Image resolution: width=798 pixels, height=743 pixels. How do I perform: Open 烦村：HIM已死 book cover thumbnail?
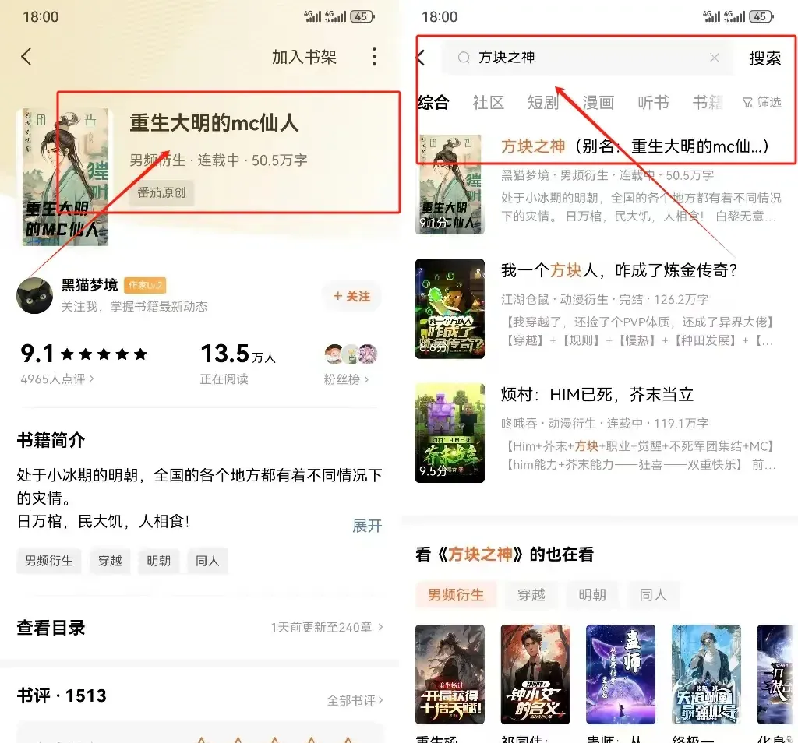[450, 433]
